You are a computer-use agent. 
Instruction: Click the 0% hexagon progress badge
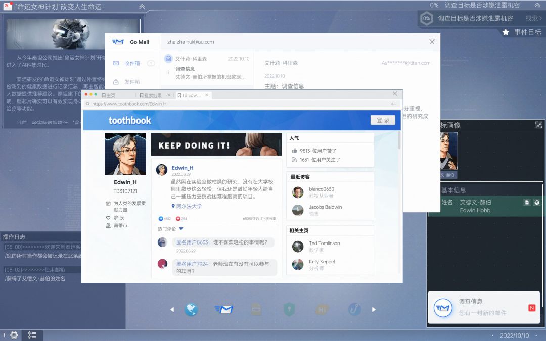426,19
